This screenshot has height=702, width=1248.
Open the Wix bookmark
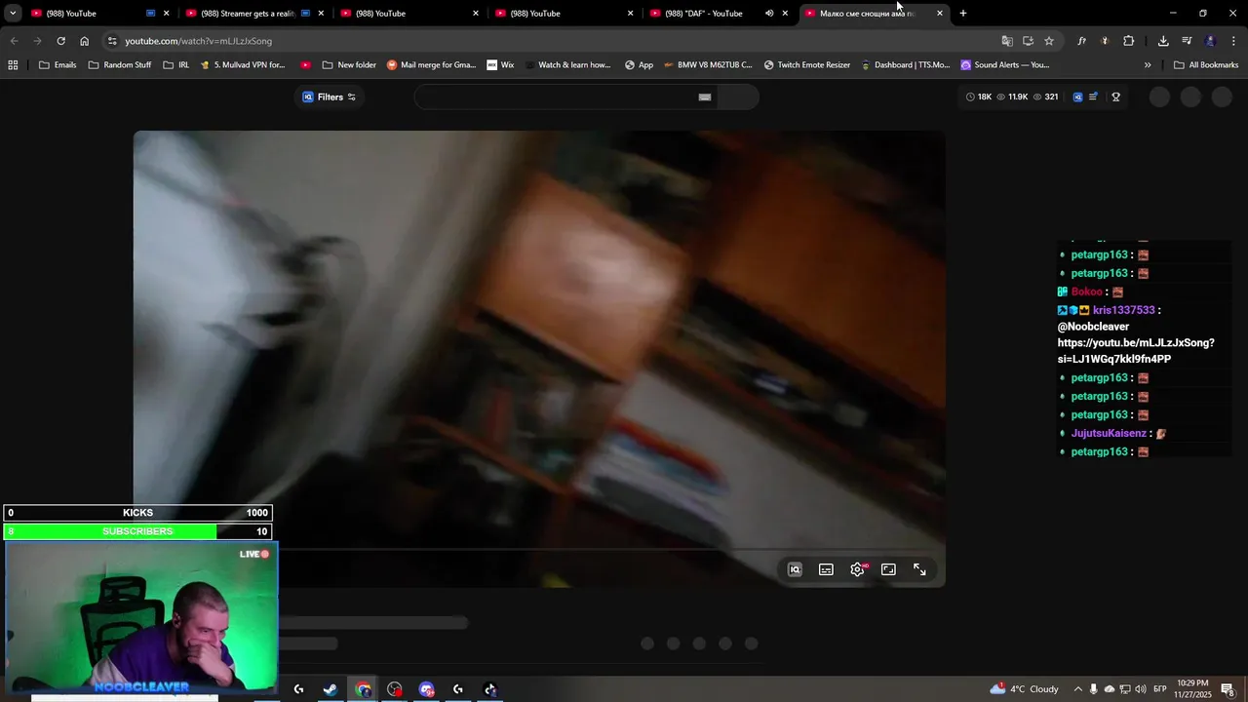500,65
